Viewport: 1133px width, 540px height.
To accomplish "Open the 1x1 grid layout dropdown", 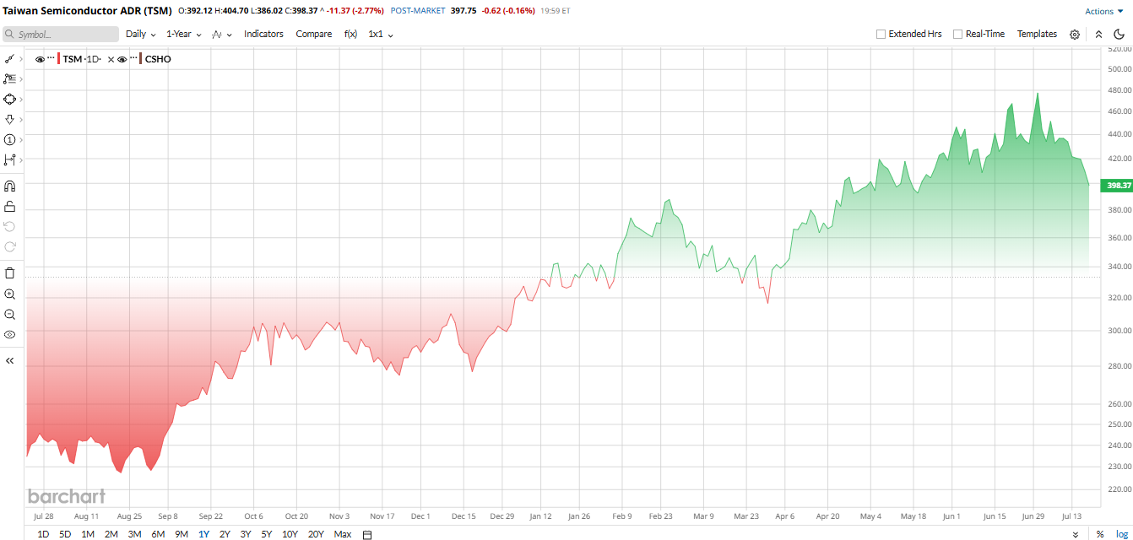I will (x=381, y=34).
